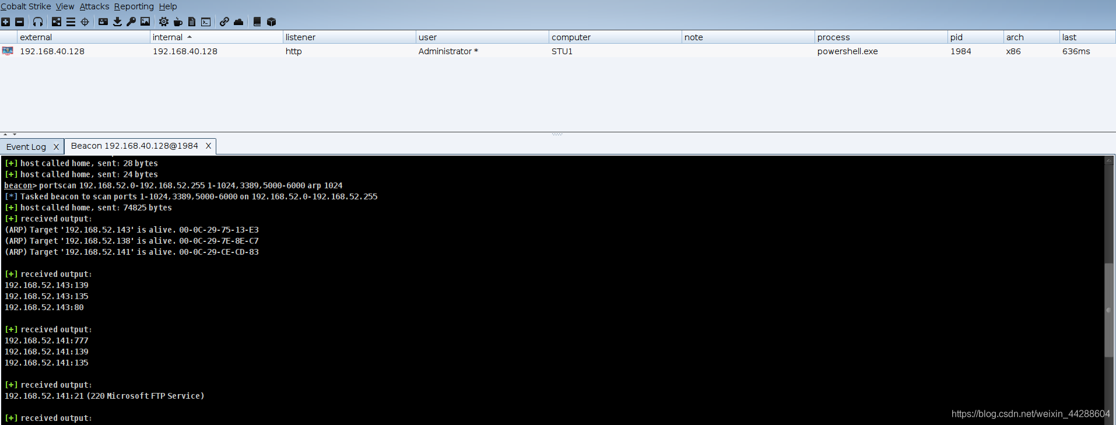This screenshot has width=1116, height=425.
Task: Open the View menu
Action: 65,6
